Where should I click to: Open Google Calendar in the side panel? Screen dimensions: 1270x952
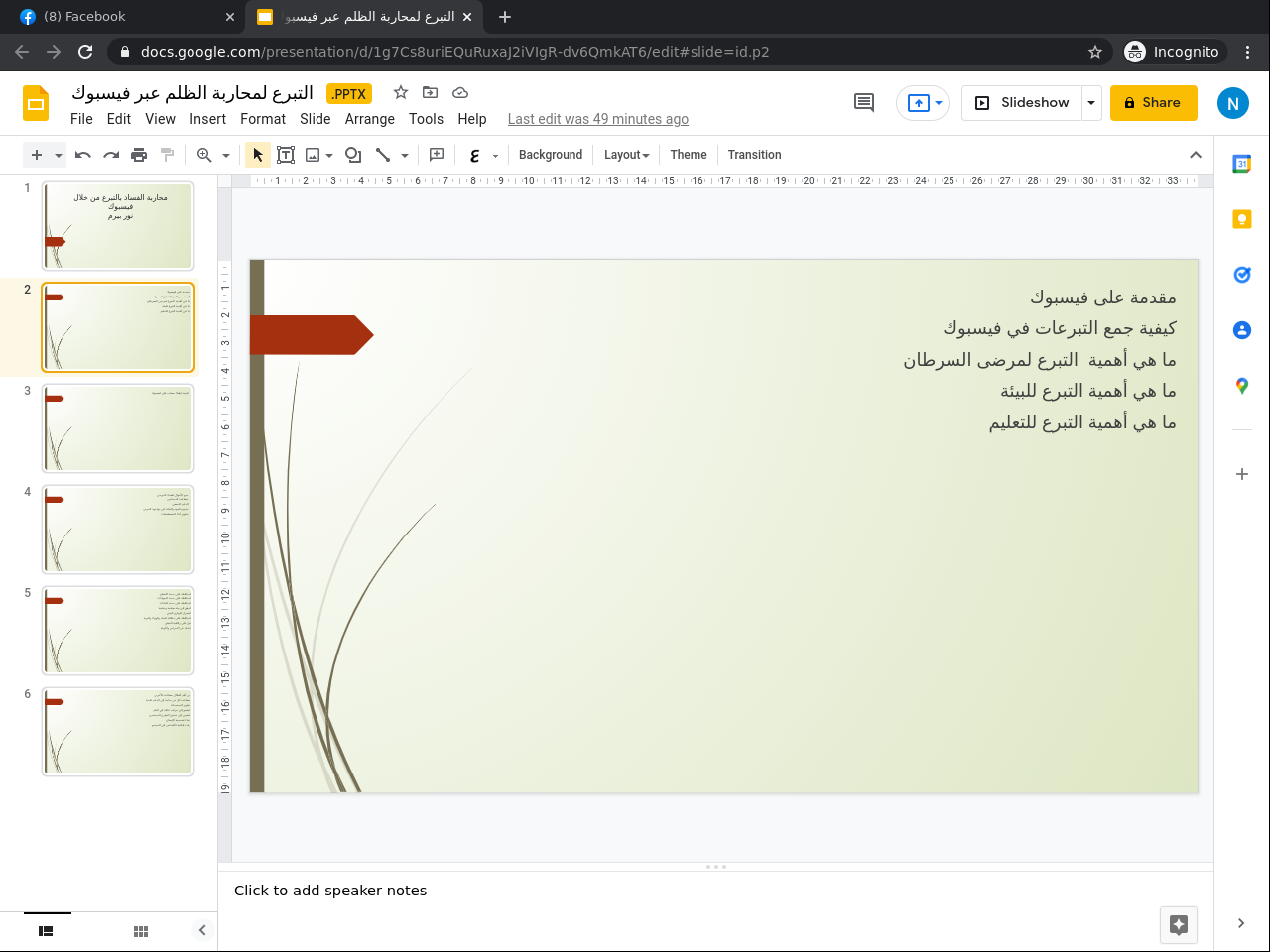[x=1241, y=164]
